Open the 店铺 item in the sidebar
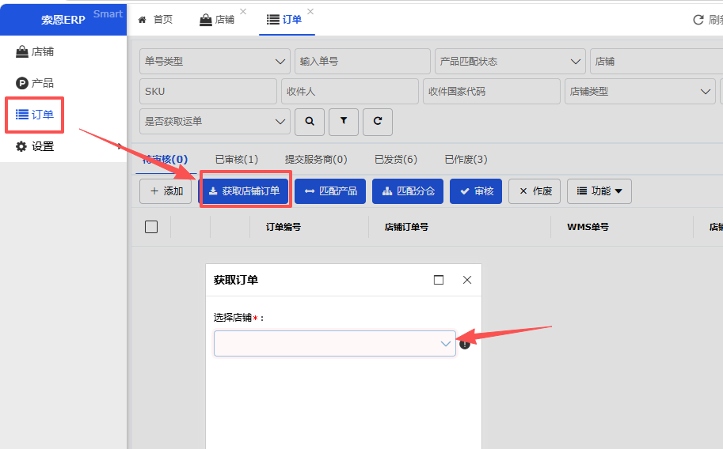 [35, 51]
